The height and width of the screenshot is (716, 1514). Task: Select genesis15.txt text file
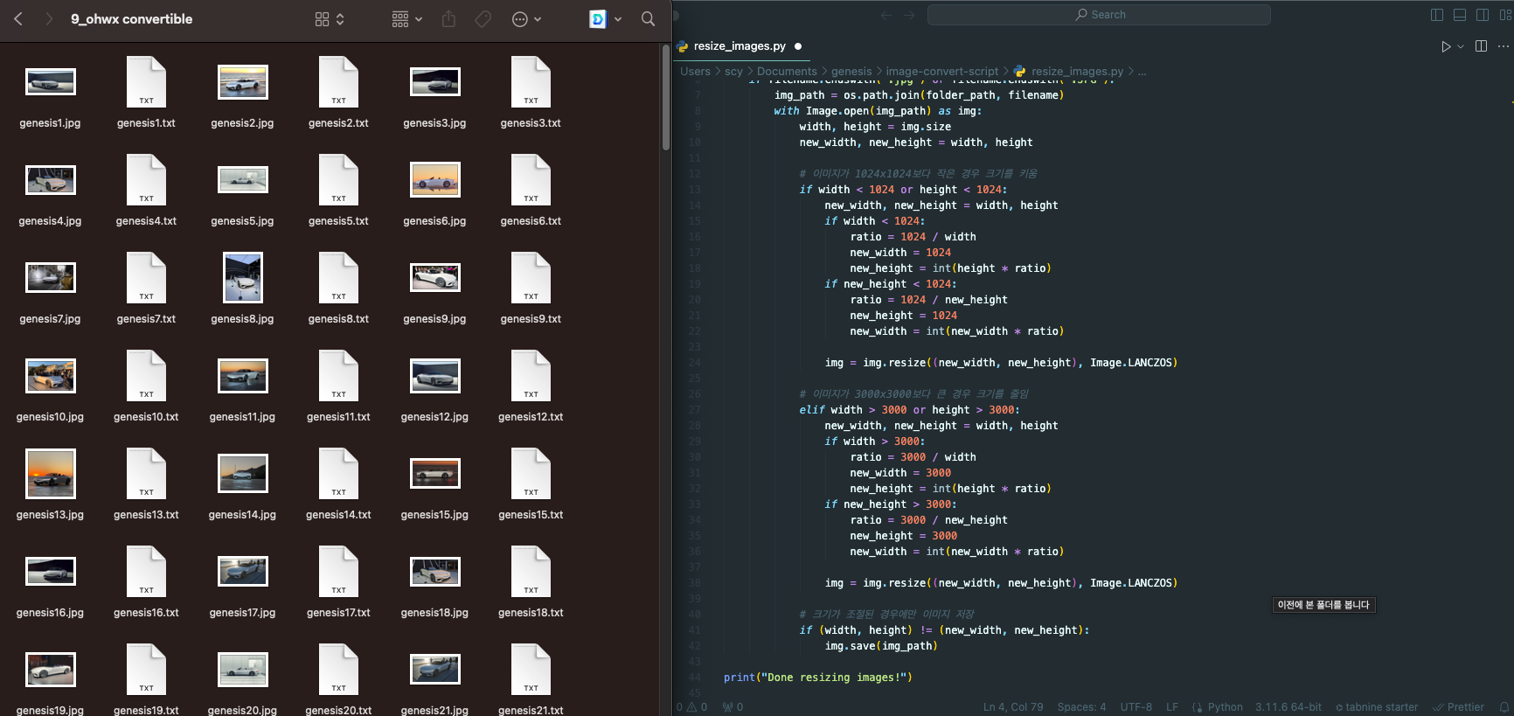[x=531, y=474]
